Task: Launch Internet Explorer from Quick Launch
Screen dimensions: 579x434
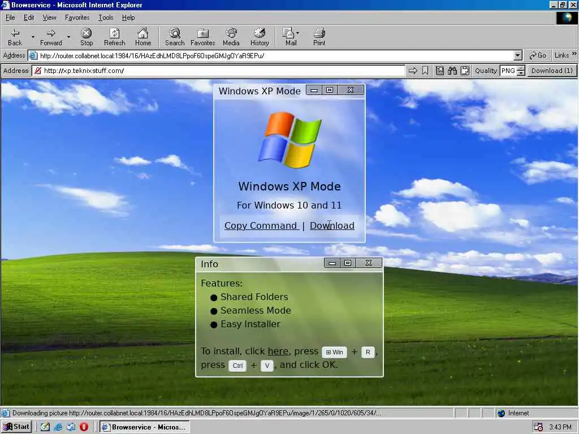Action: (58, 427)
